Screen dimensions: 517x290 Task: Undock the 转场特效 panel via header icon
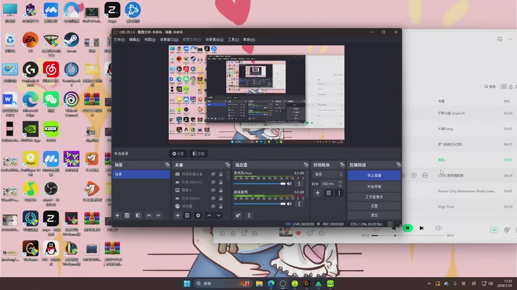[x=342, y=165]
